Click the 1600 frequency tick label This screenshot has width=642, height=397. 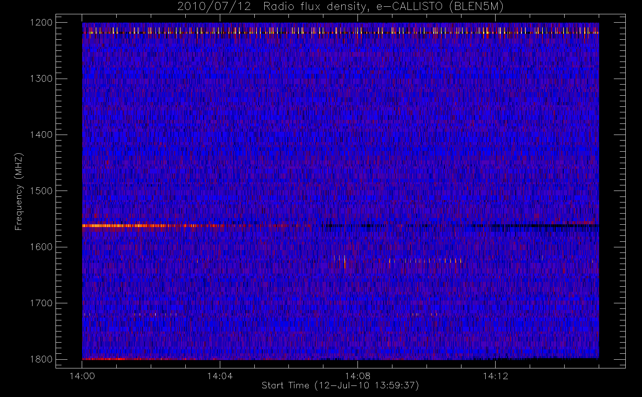(x=41, y=247)
